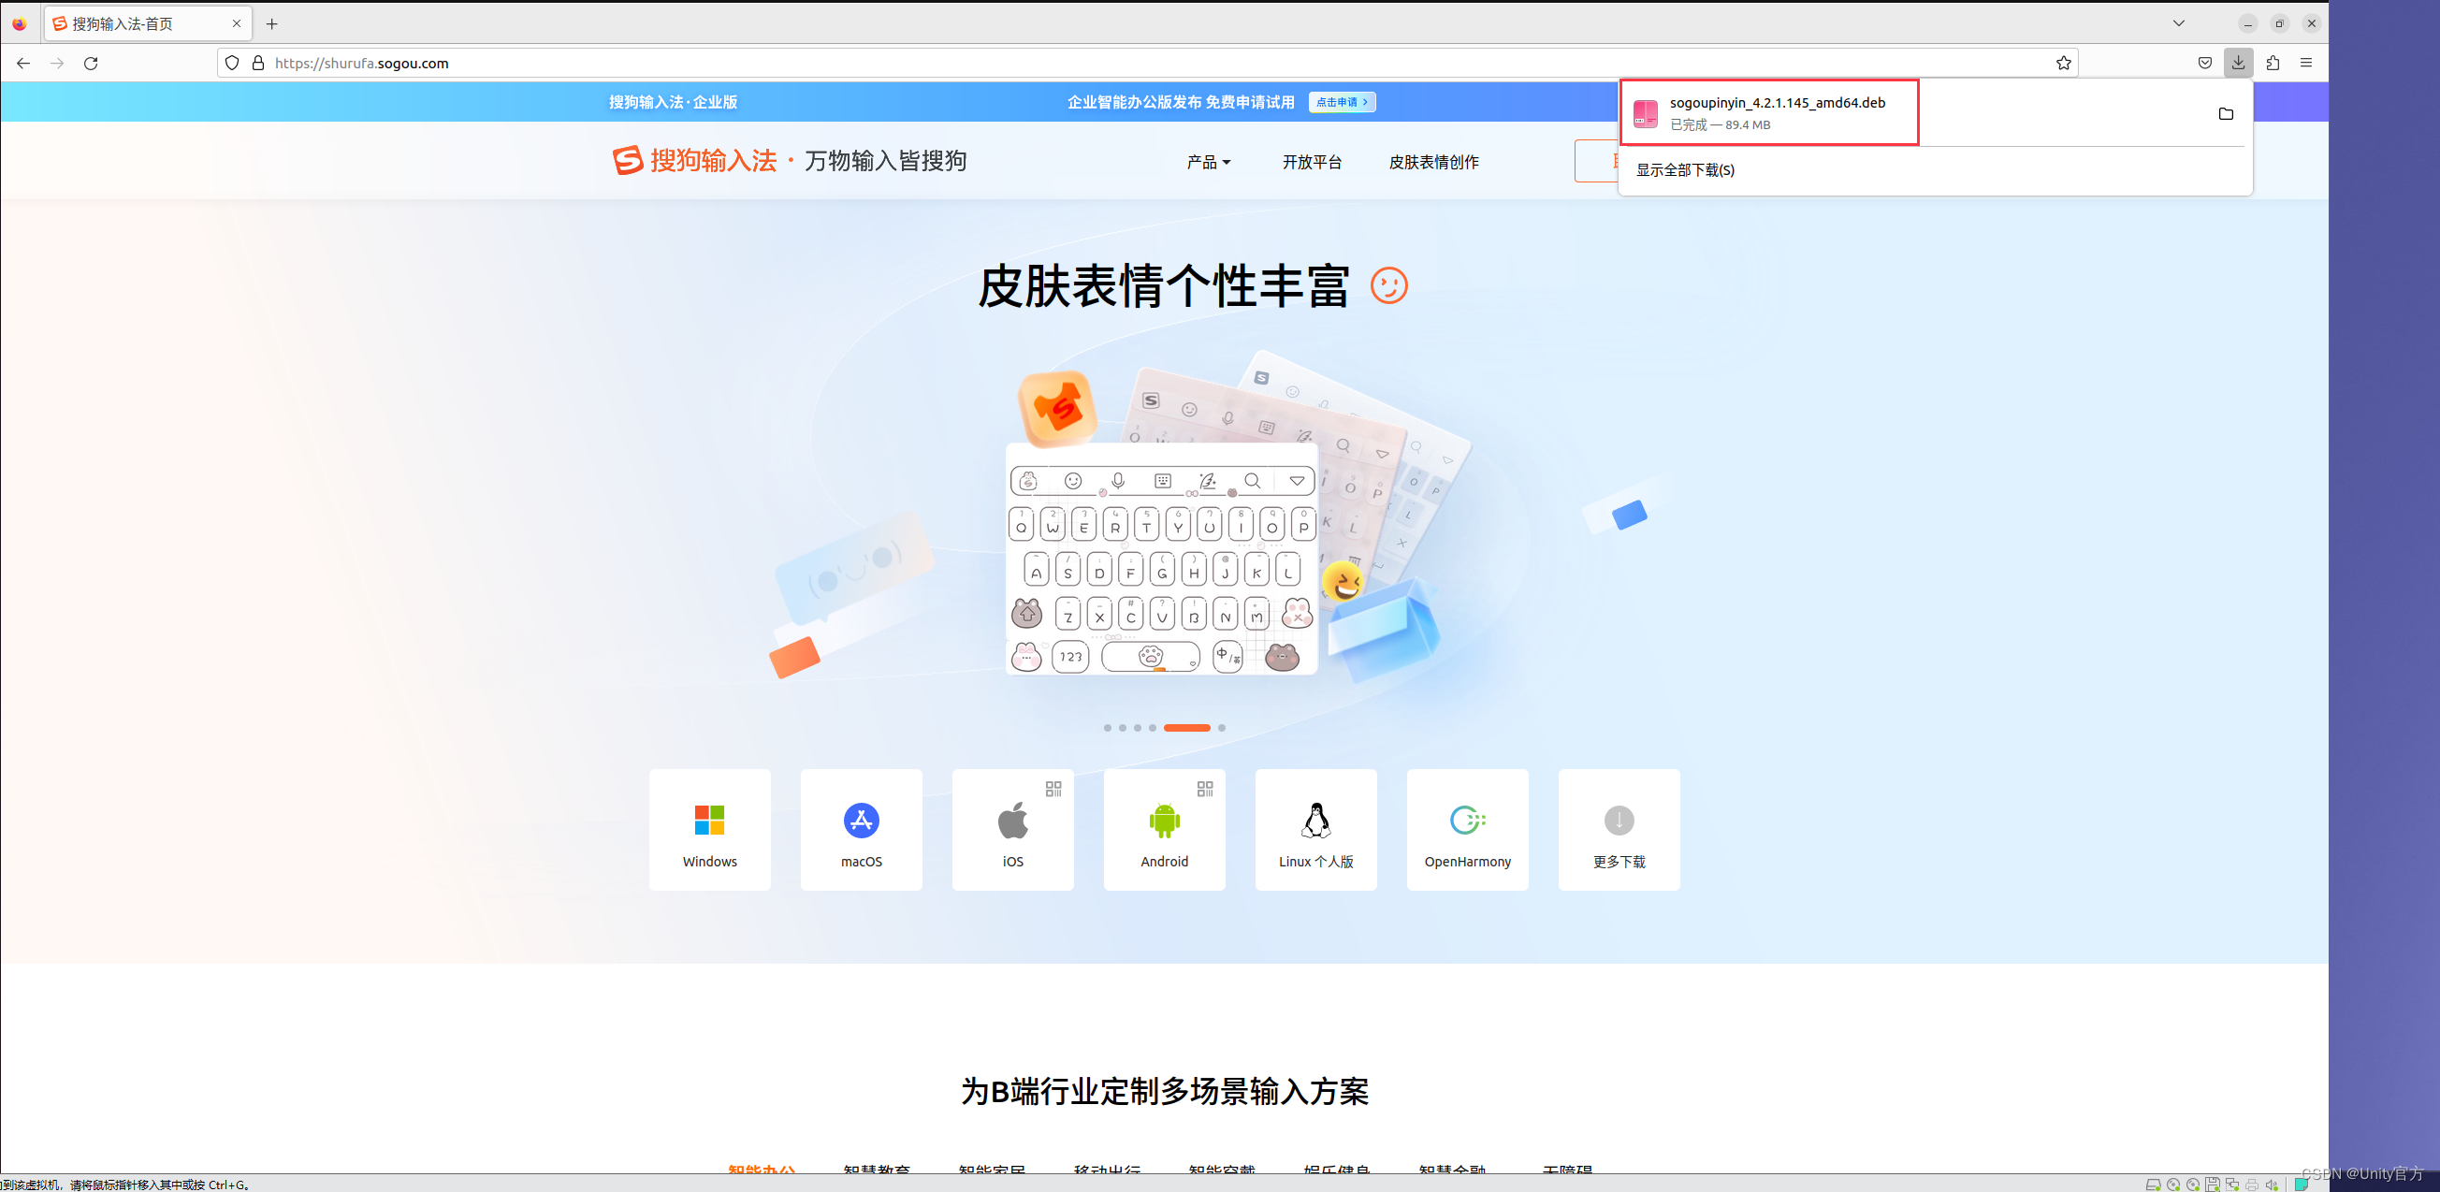Click the 点击申请 button in the banner
The height and width of the screenshot is (1192, 2440).
1342,101
